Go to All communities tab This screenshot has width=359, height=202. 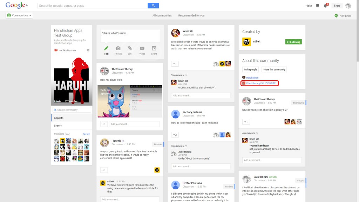coord(162,15)
